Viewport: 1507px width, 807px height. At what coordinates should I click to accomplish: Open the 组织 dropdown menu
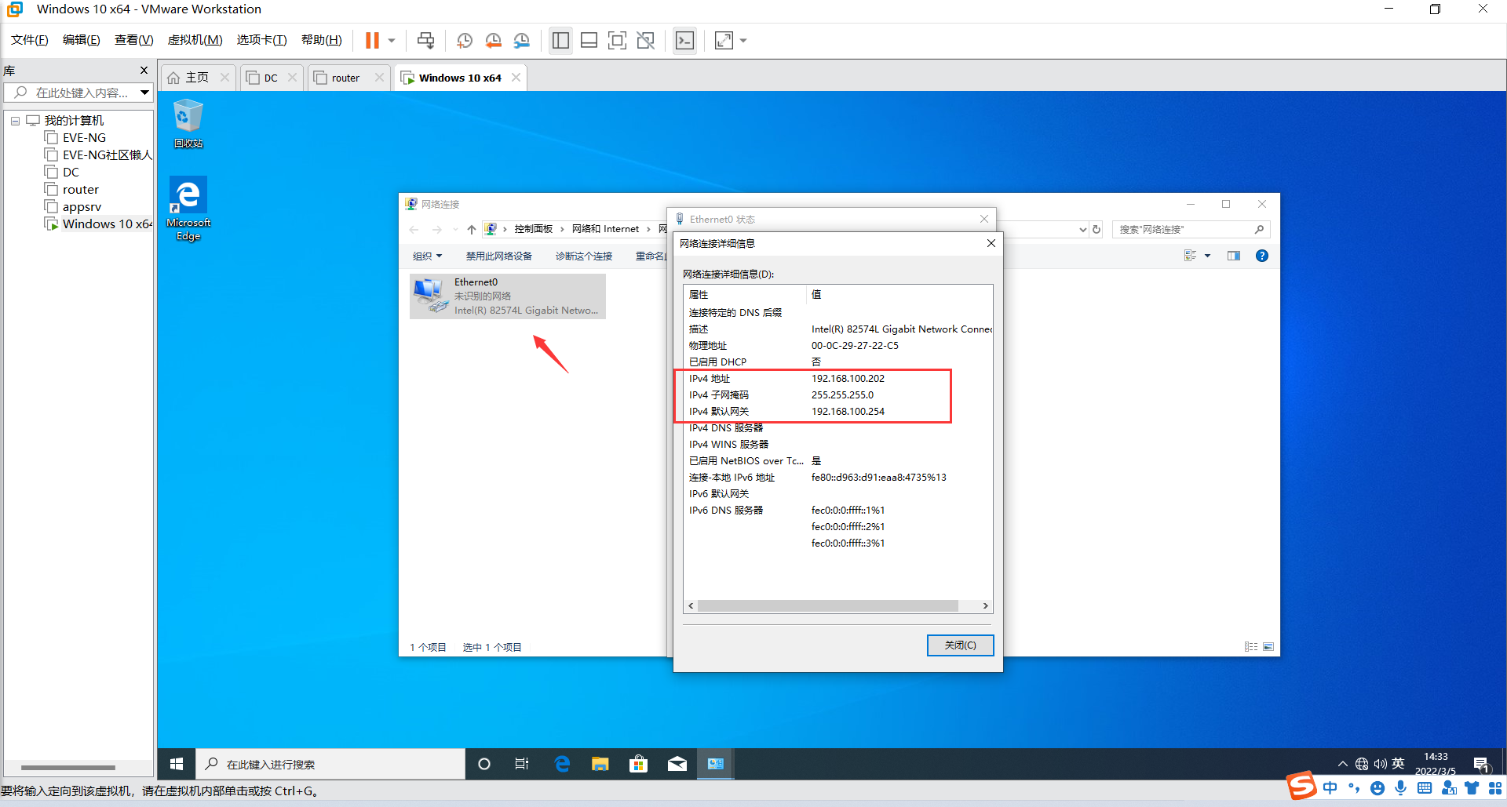428,256
